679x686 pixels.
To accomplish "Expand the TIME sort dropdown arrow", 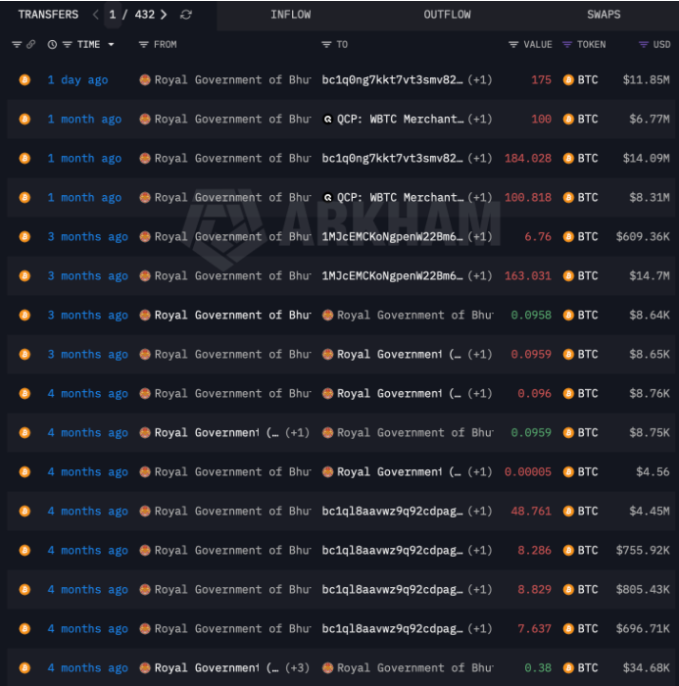I will pyautogui.click(x=111, y=45).
